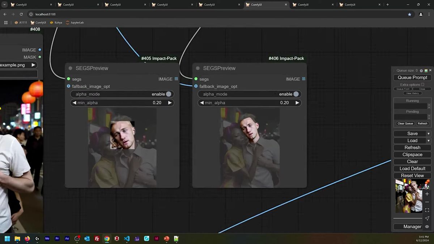Image resolution: width=434 pixels, height=244 pixels.
Task: Collapse node #405 SEGSPreview via title dot
Action: click(71, 68)
